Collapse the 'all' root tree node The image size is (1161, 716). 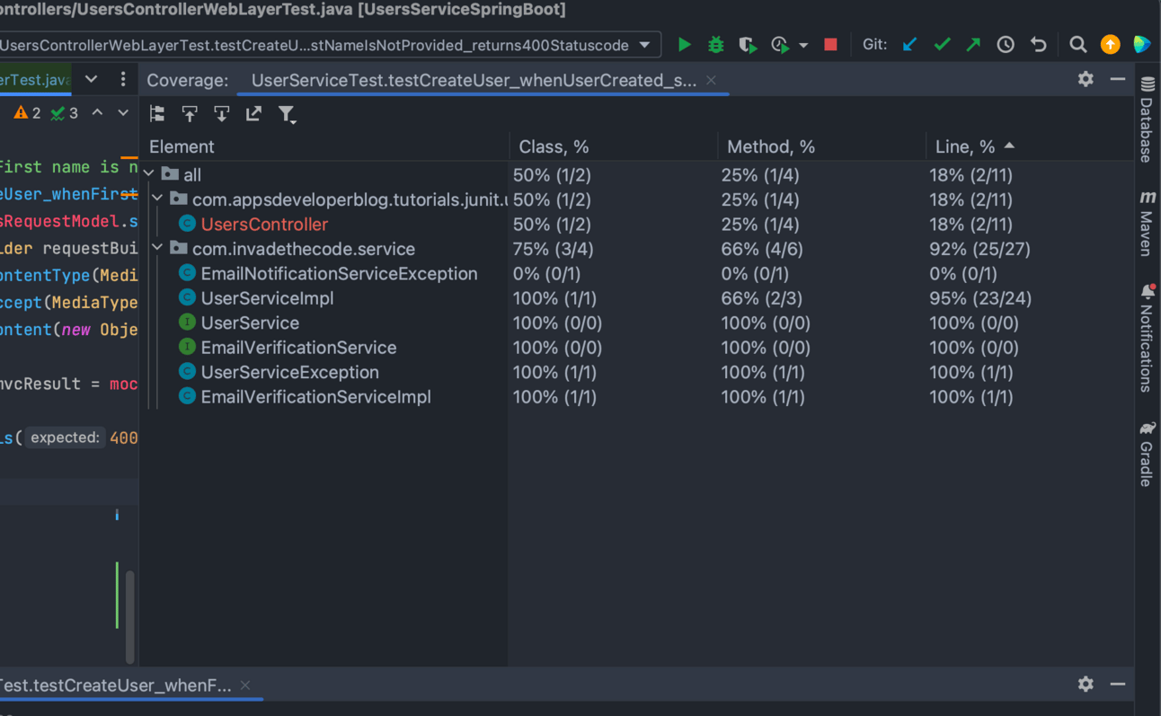150,174
